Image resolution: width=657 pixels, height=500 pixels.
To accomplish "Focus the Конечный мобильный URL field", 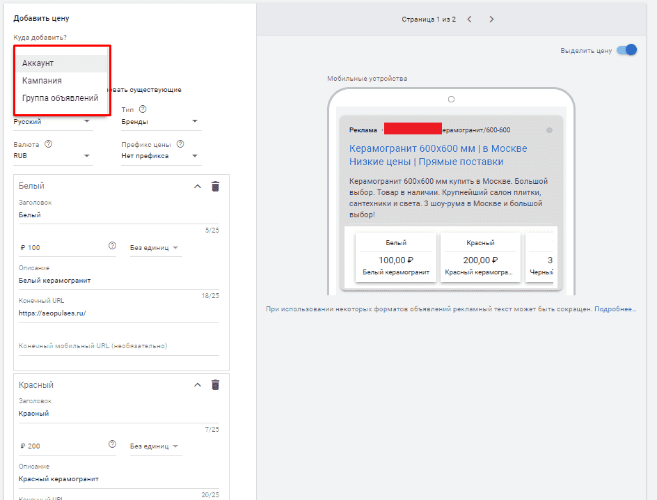I will coord(119,346).
